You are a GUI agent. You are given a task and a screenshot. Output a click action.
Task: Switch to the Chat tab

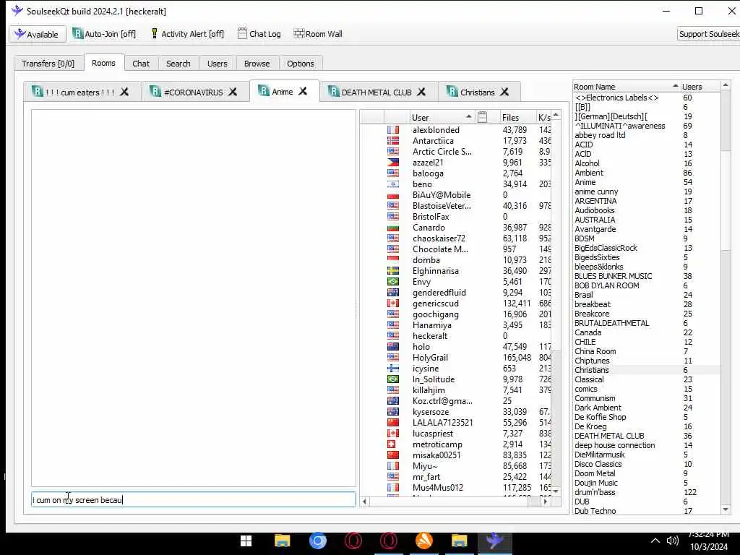tap(141, 64)
